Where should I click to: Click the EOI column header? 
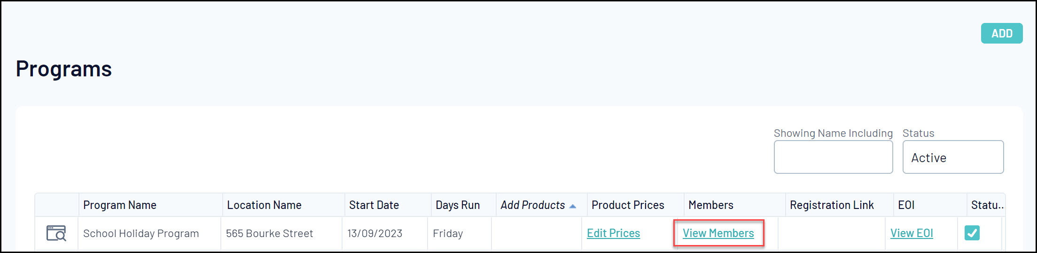(906, 205)
